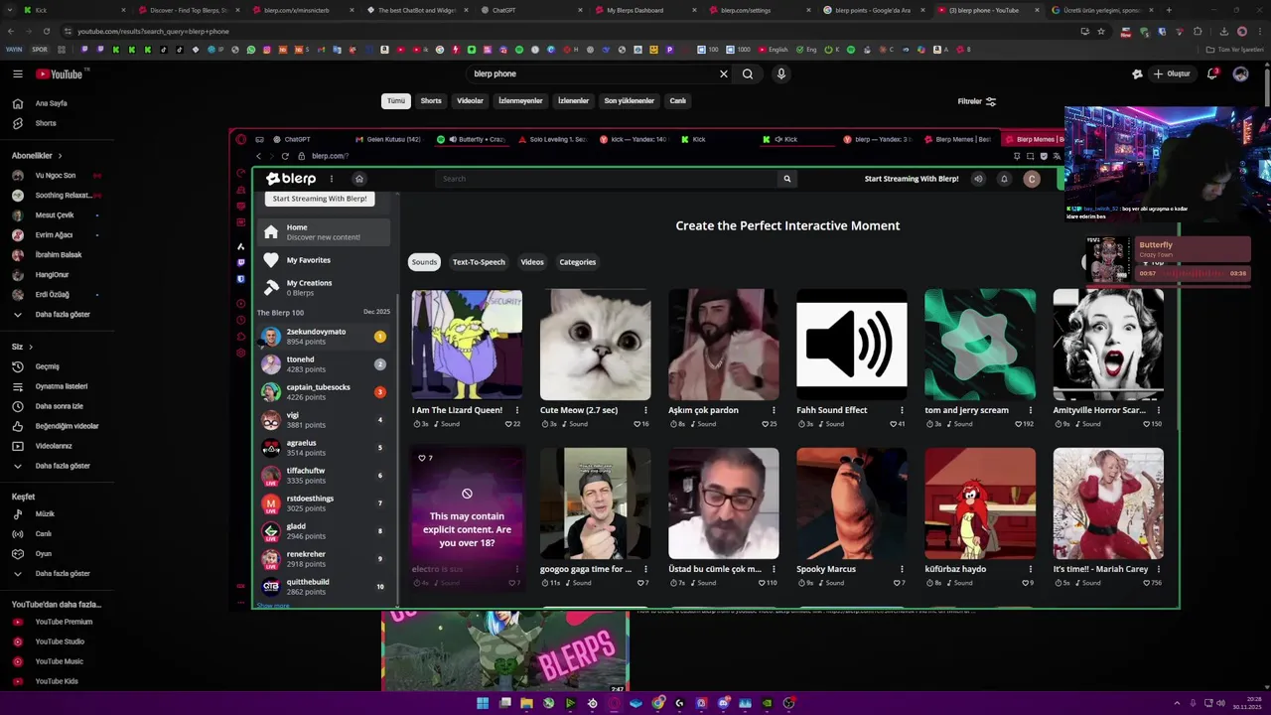The image size is (1271, 715).
Task: Click the Spooky Marcus sound thumbnail
Action: pyautogui.click(x=851, y=503)
